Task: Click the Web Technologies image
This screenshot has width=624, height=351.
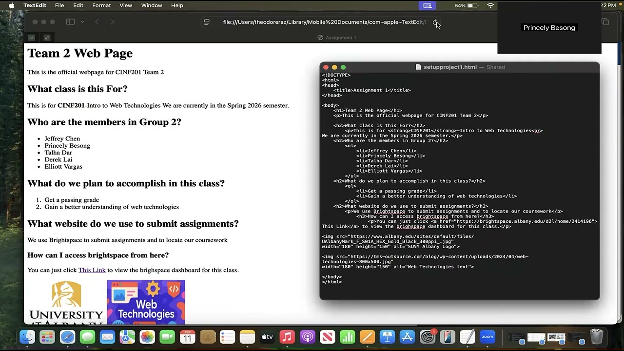Action: 146,302
